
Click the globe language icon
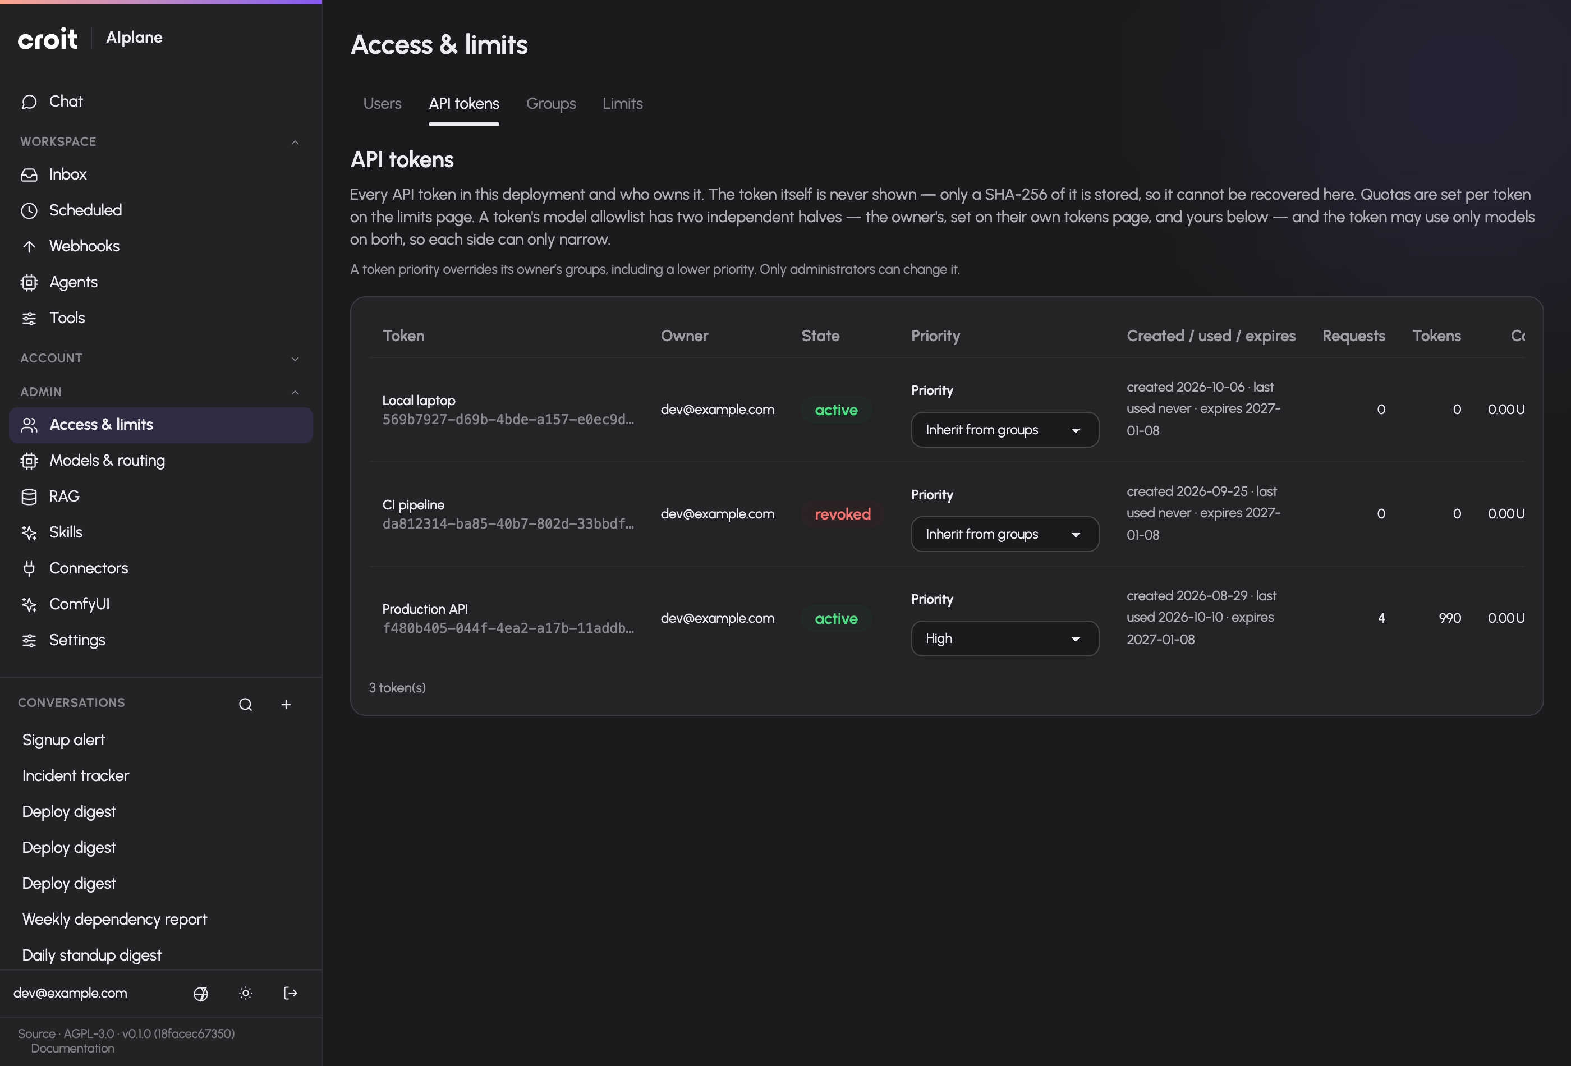(x=201, y=993)
